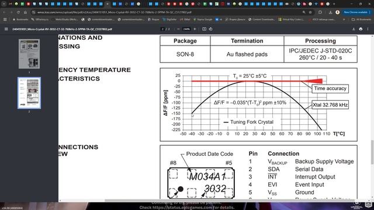Image resolution: width=374 pixels, height=210 pixels.
Task: Click the Xtal 32.768 kHz label
Action: (330, 105)
